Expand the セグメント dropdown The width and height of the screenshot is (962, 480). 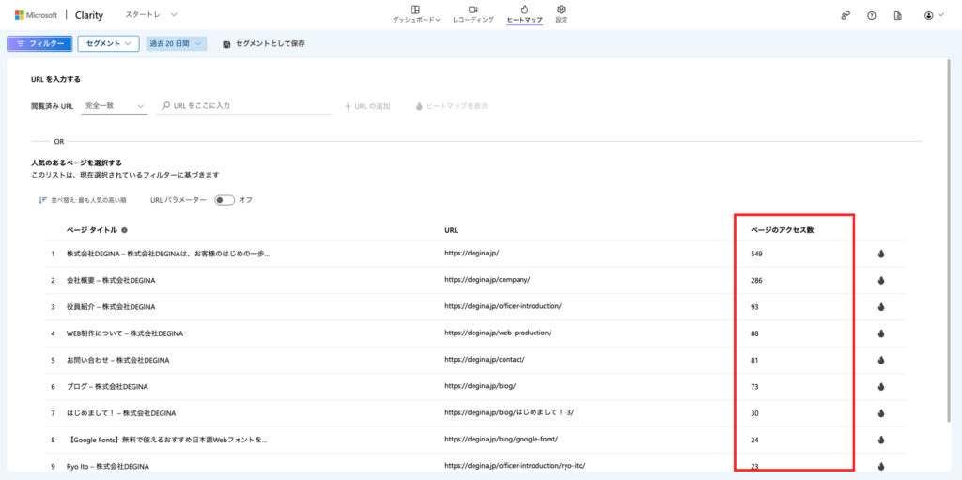point(108,43)
